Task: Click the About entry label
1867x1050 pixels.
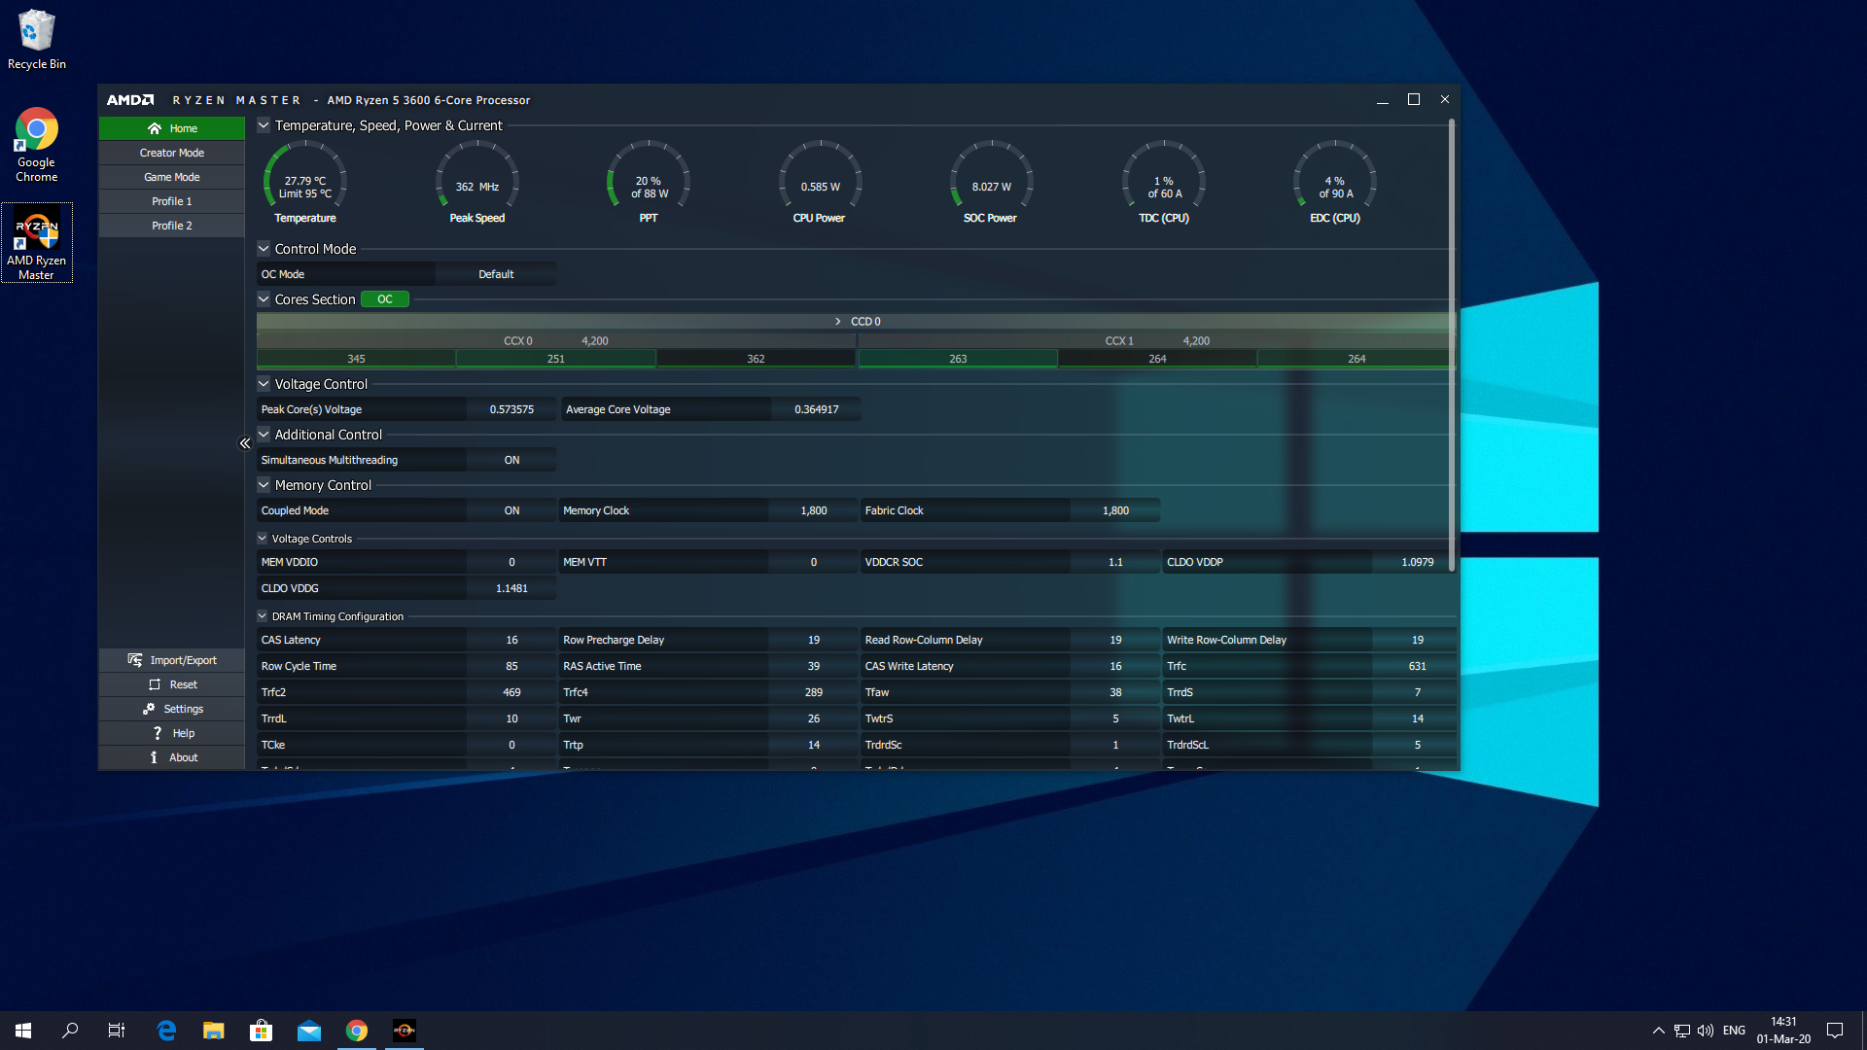Action: 184,757
